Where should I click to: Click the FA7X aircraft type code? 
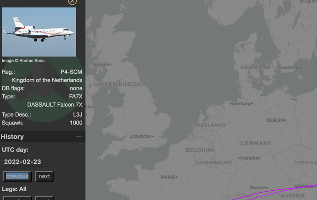76,97
